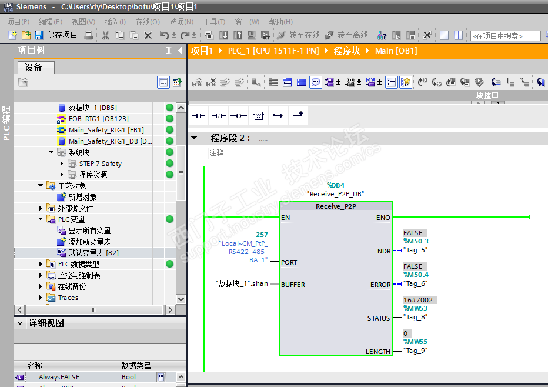Open the 选项(N) menu

181,22
